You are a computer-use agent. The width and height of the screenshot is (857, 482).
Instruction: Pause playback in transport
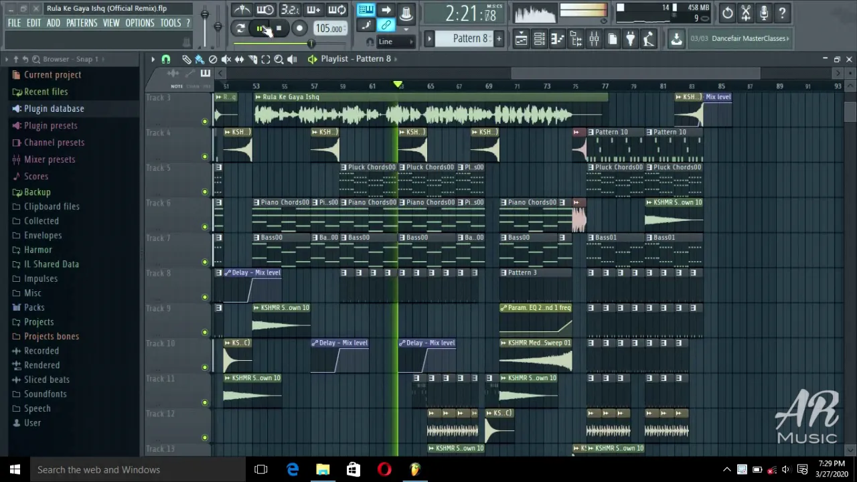click(x=260, y=28)
